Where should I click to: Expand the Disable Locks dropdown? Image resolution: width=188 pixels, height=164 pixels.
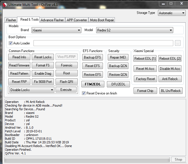32,90
